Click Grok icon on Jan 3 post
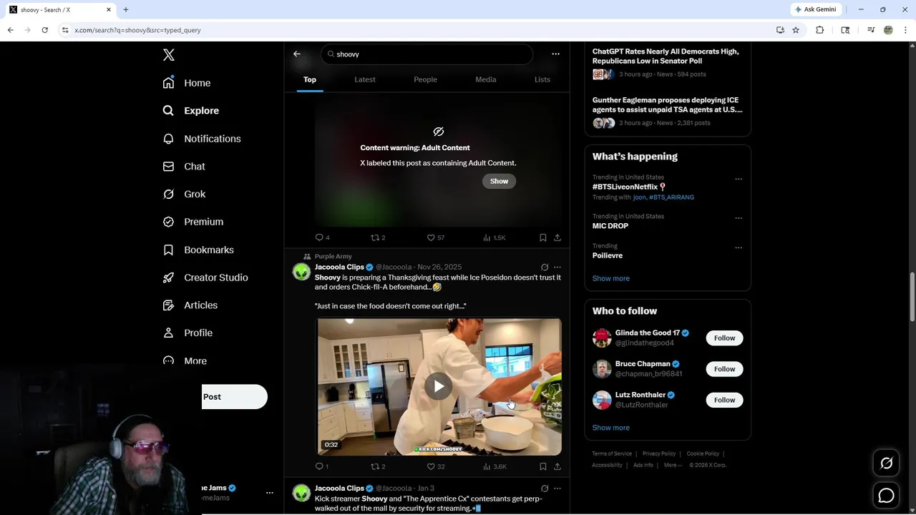Image resolution: width=916 pixels, height=515 pixels. 545,489
